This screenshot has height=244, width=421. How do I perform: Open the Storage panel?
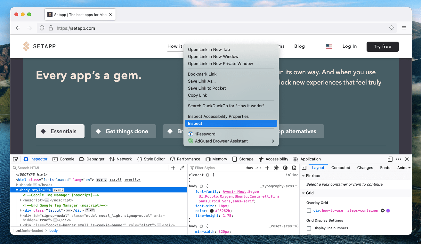243,159
